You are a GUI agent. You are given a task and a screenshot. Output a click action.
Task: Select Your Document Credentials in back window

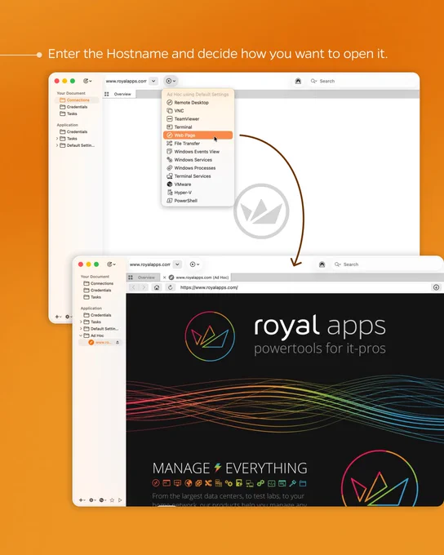point(73,107)
